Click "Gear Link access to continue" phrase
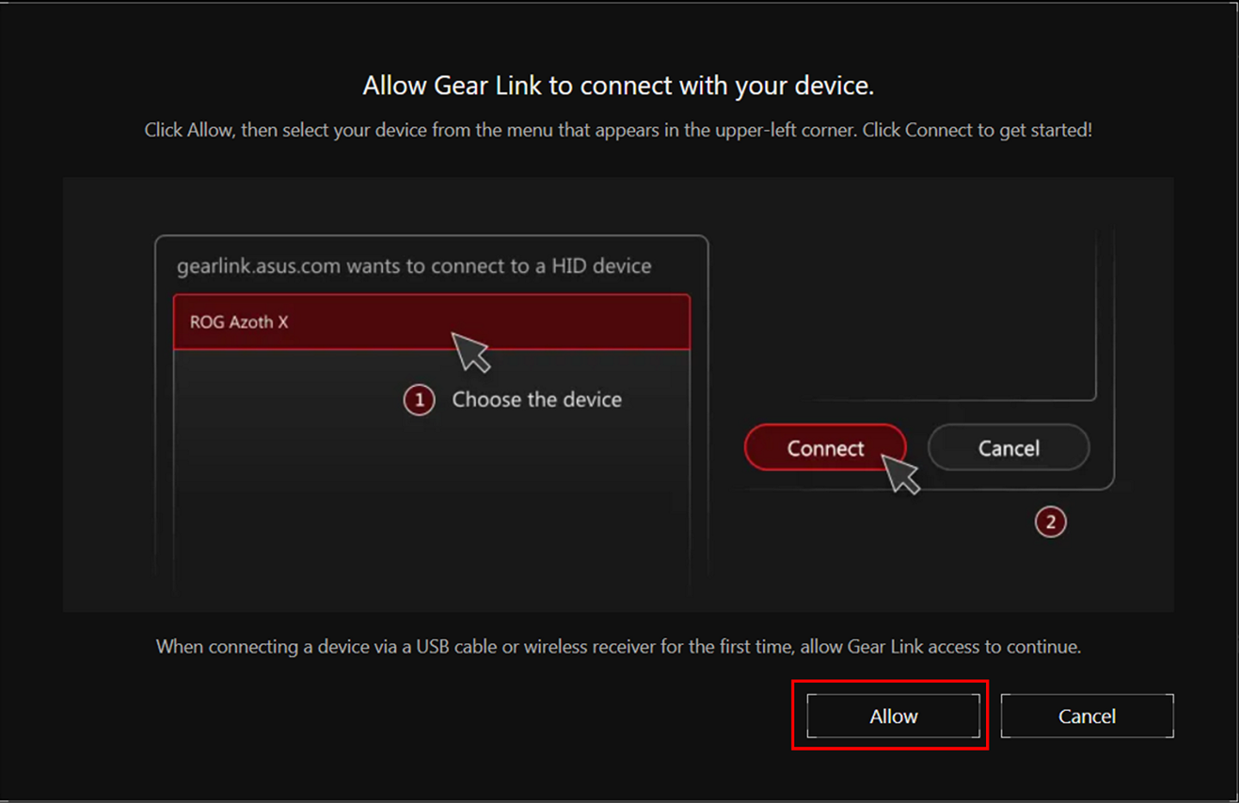1239x803 pixels. pos(964,647)
